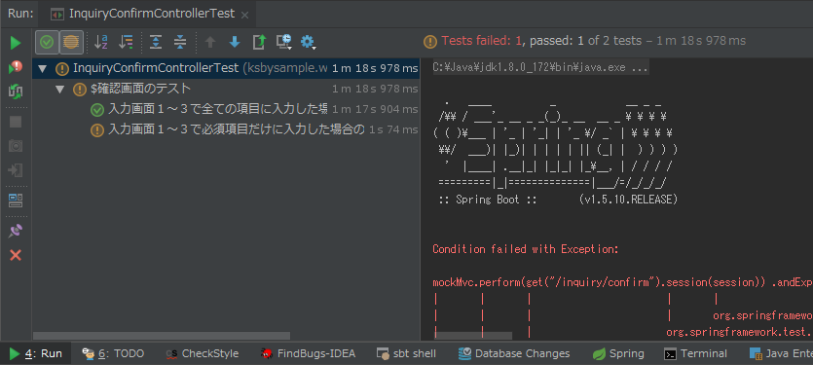This screenshot has width=813, height=365.
Task: Click warning icon beside 必須項目だけ test
Action: pos(97,129)
